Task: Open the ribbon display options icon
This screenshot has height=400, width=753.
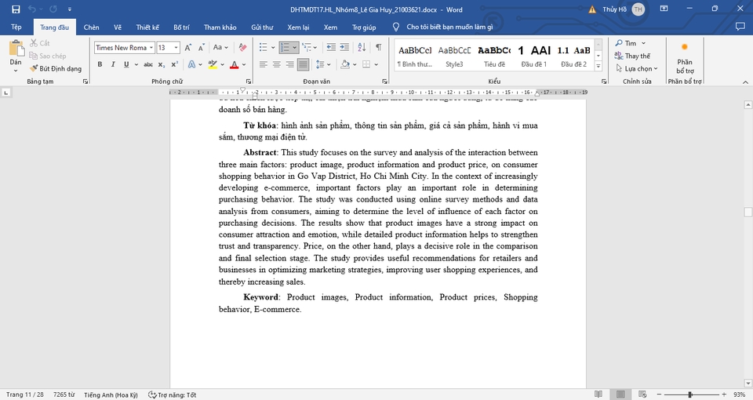Action: [x=664, y=9]
